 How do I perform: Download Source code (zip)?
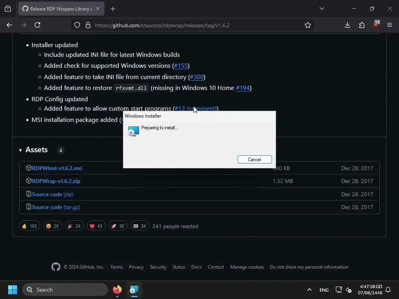53,194
